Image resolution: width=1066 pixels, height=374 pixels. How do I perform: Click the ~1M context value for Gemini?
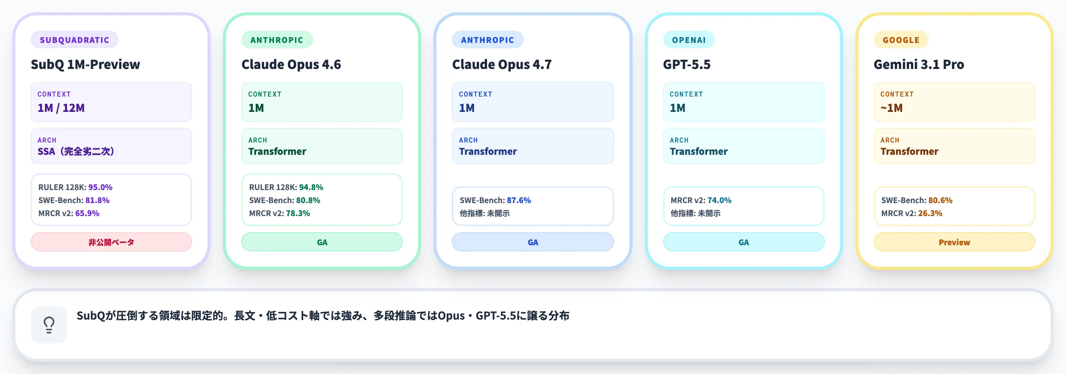[891, 108]
